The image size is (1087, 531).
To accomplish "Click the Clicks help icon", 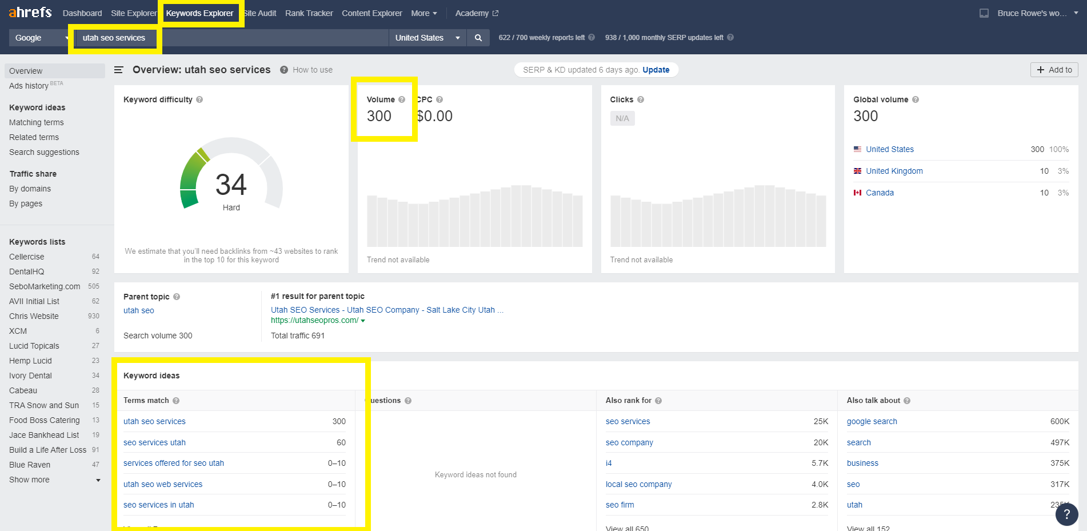I will coord(641,99).
